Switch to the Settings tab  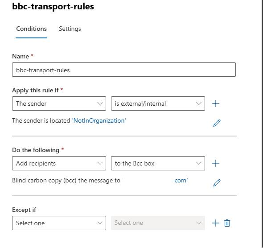[70, 29]
